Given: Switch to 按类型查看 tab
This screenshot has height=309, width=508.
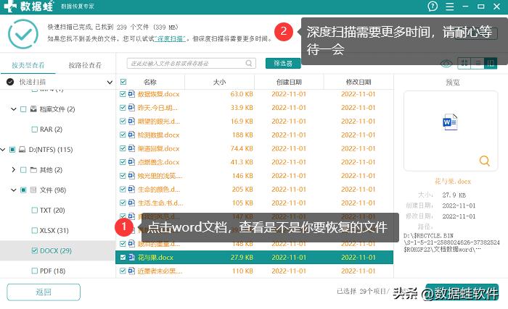Looking at the screenshot, I should point(28,65).
